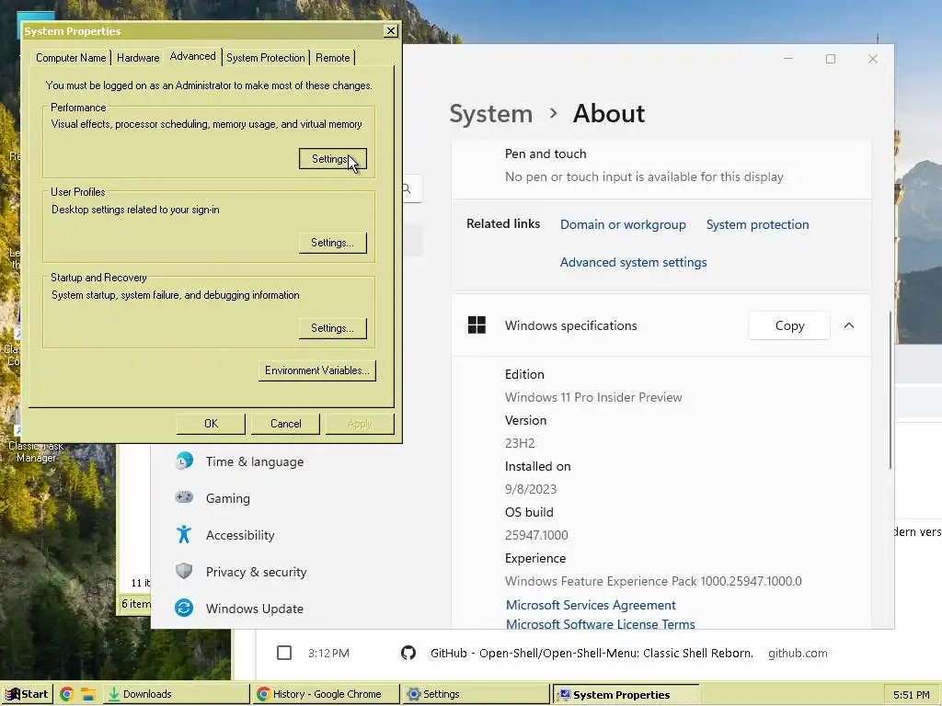
Task: Select Privacy & security label
Action: coord(256,572)
